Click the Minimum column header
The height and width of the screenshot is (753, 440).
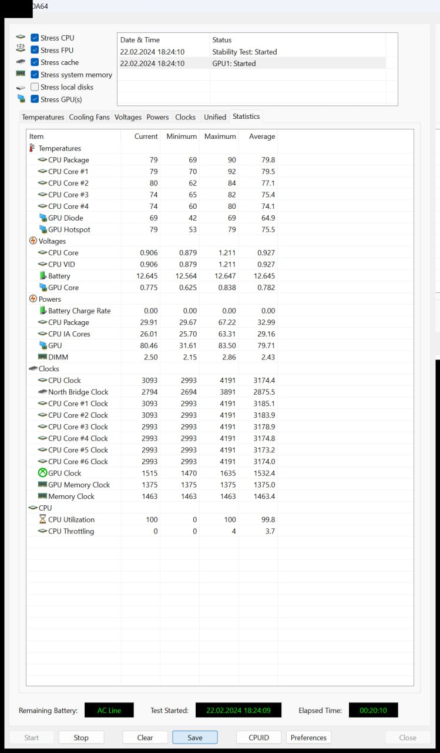point(180,136)
